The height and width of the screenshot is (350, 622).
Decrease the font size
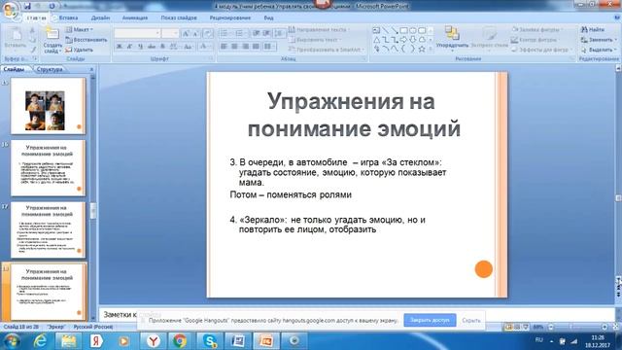[x=195, y=34]
